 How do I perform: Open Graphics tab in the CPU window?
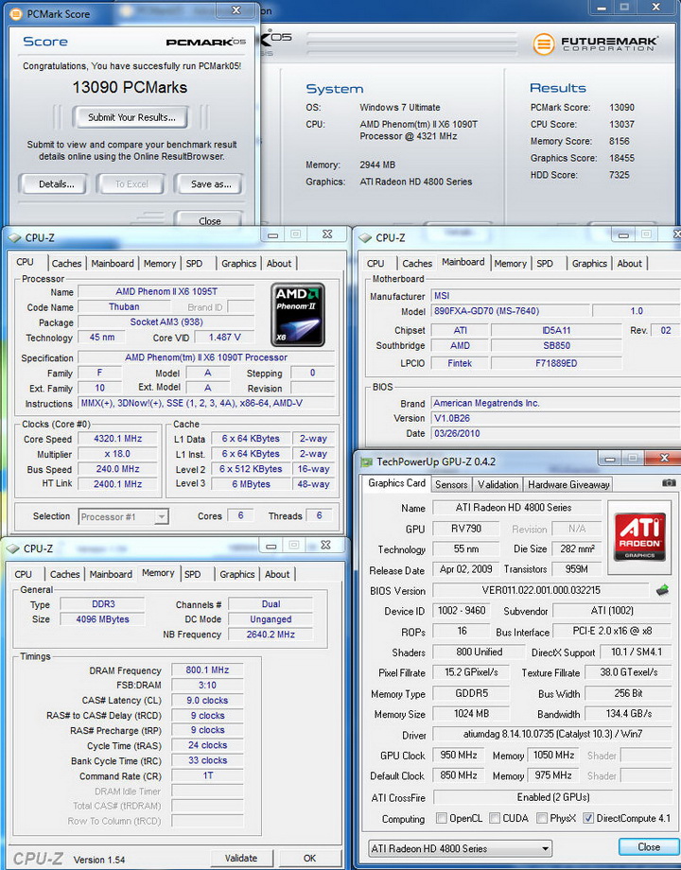pyautogui.click(x=238, y=264)
